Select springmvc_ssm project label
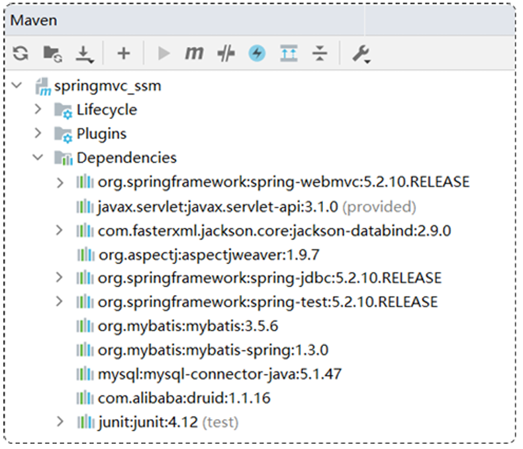The image size is (523, 449). pyautogui.click(x=108, y=86)
